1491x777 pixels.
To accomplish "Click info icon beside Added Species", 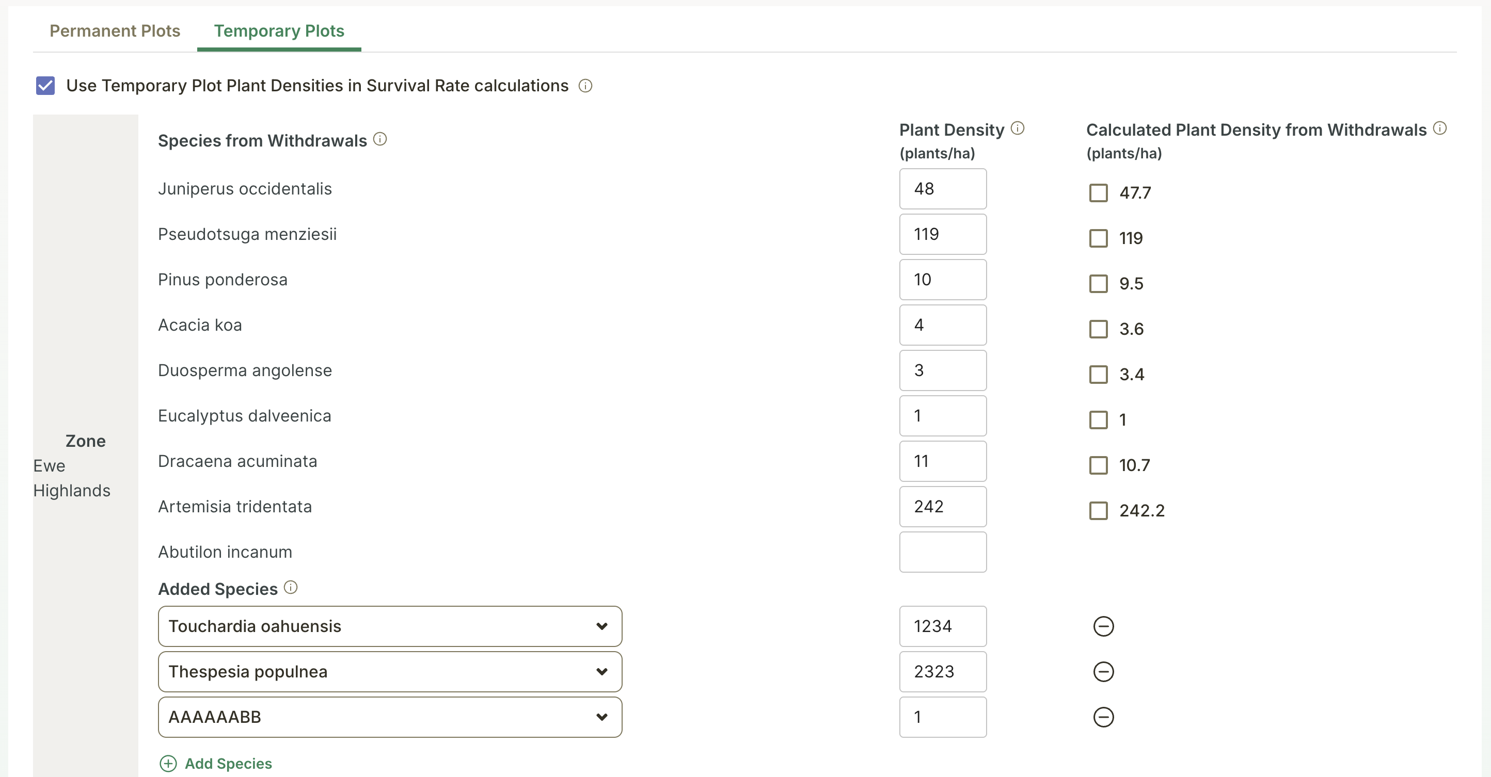I will coord(291,587).
